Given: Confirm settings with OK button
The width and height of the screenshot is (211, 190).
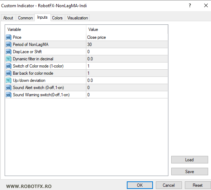Looking at the screenshot, I should 140,185.
